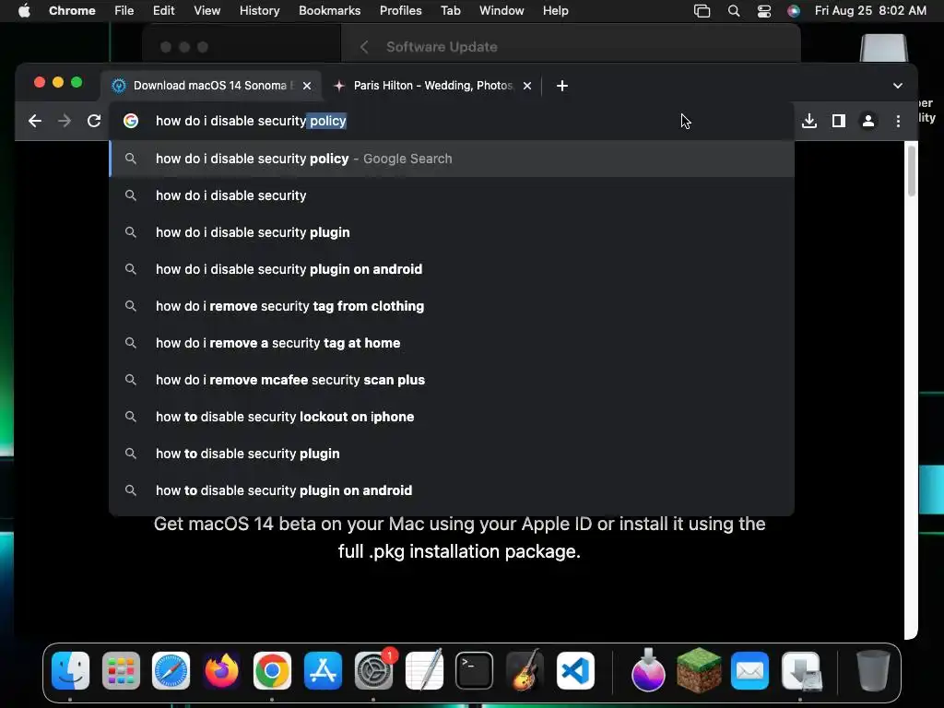Open the Bookmarks menu

(330, 11)
